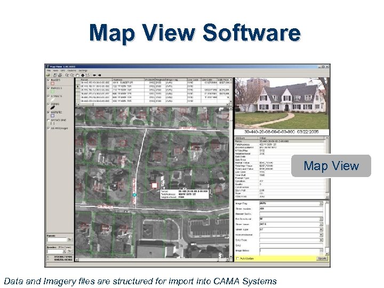Toggle the STREETS layer checkbox

(48, 96)
